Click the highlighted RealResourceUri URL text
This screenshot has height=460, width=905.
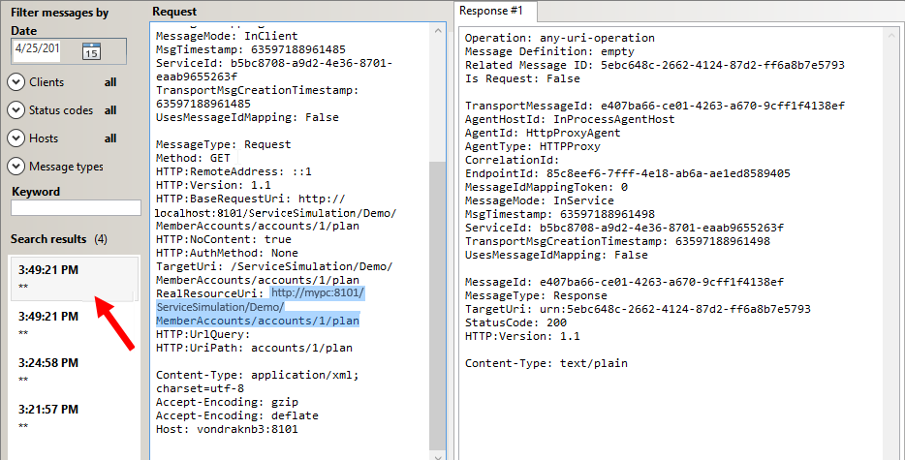click(x=260, y=307)
